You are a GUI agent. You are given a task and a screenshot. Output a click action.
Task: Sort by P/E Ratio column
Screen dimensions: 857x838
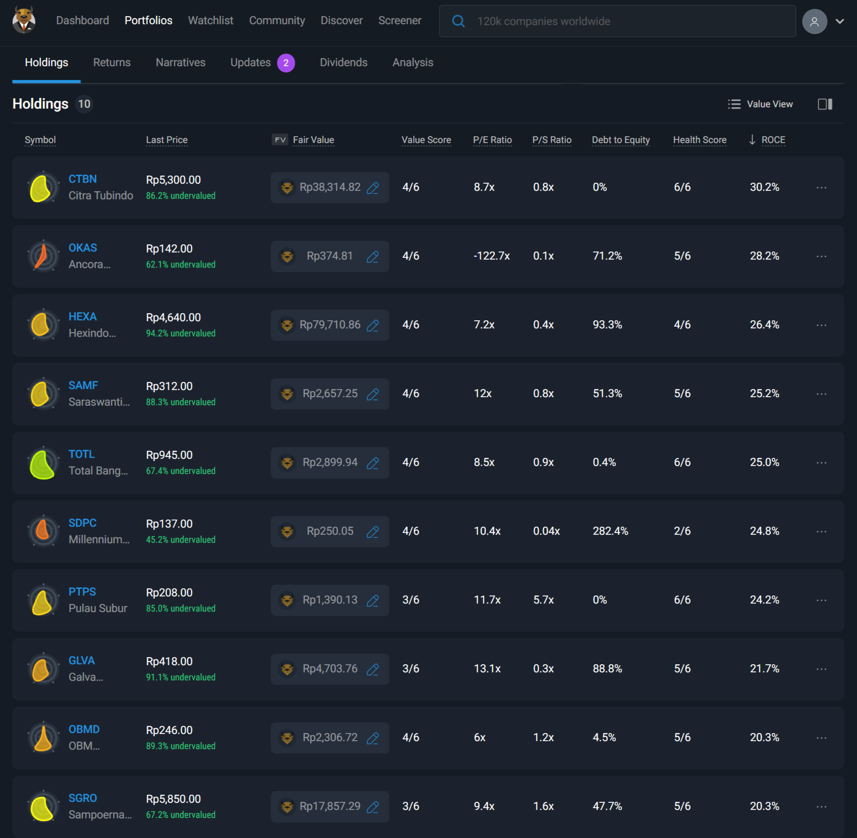(492, 140)
